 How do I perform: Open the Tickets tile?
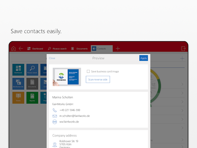tap(18, 98)
